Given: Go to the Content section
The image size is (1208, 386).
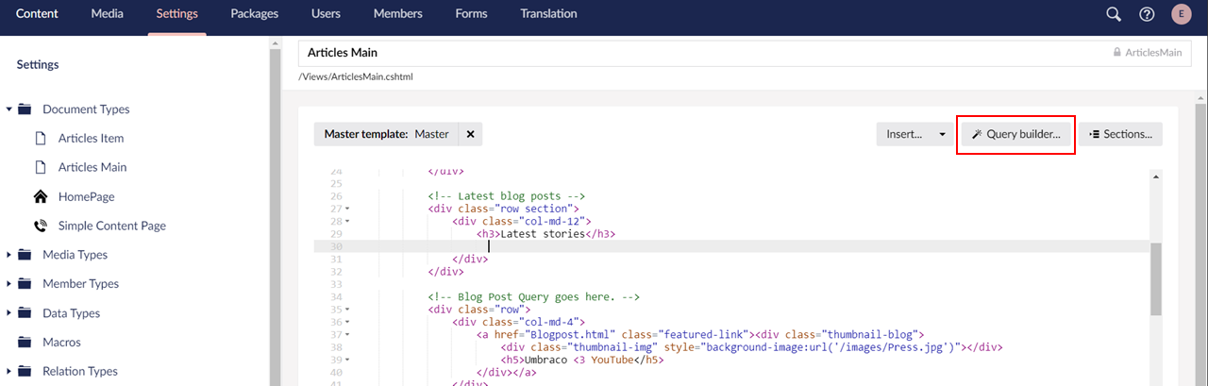Looking at the screenshot, I should pos(37,14).
